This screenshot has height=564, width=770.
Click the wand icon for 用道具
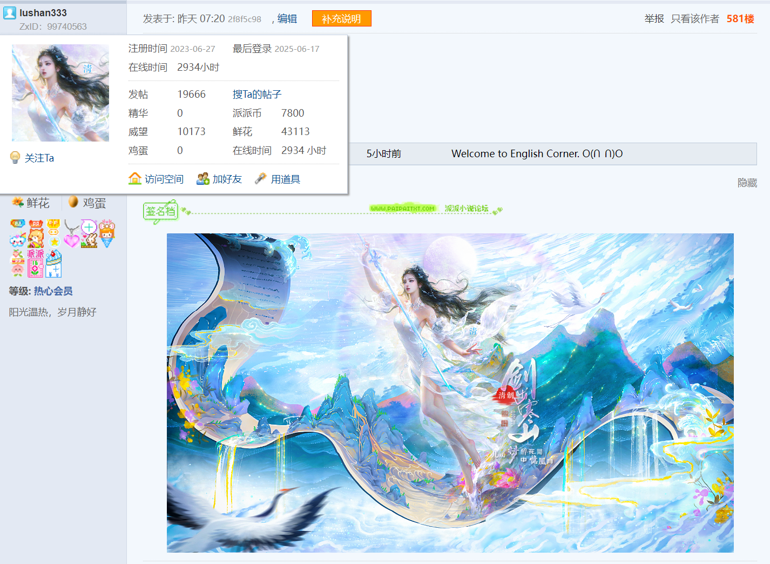(x=261, y=178)
